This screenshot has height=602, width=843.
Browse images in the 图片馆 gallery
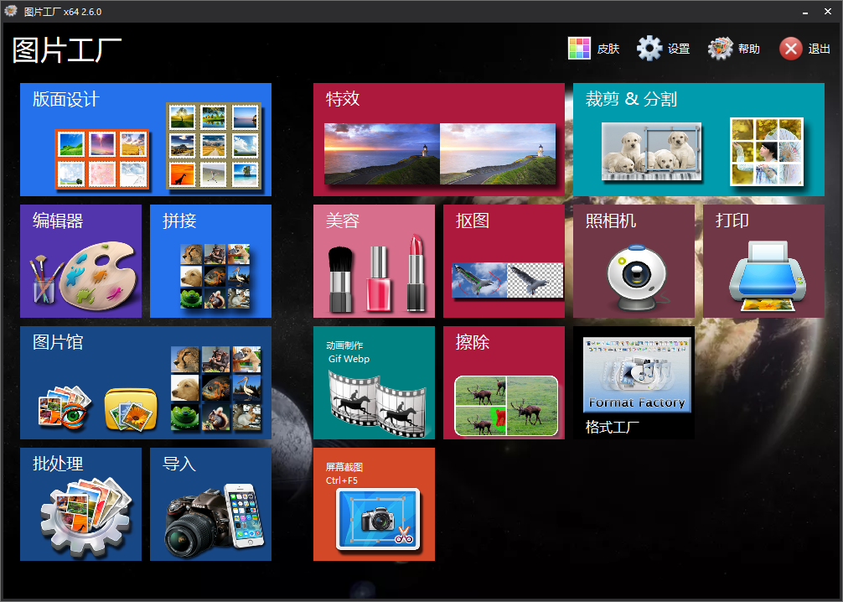point(145,382)
